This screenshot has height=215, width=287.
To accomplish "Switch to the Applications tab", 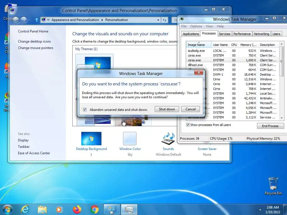I will click(191, 34).
